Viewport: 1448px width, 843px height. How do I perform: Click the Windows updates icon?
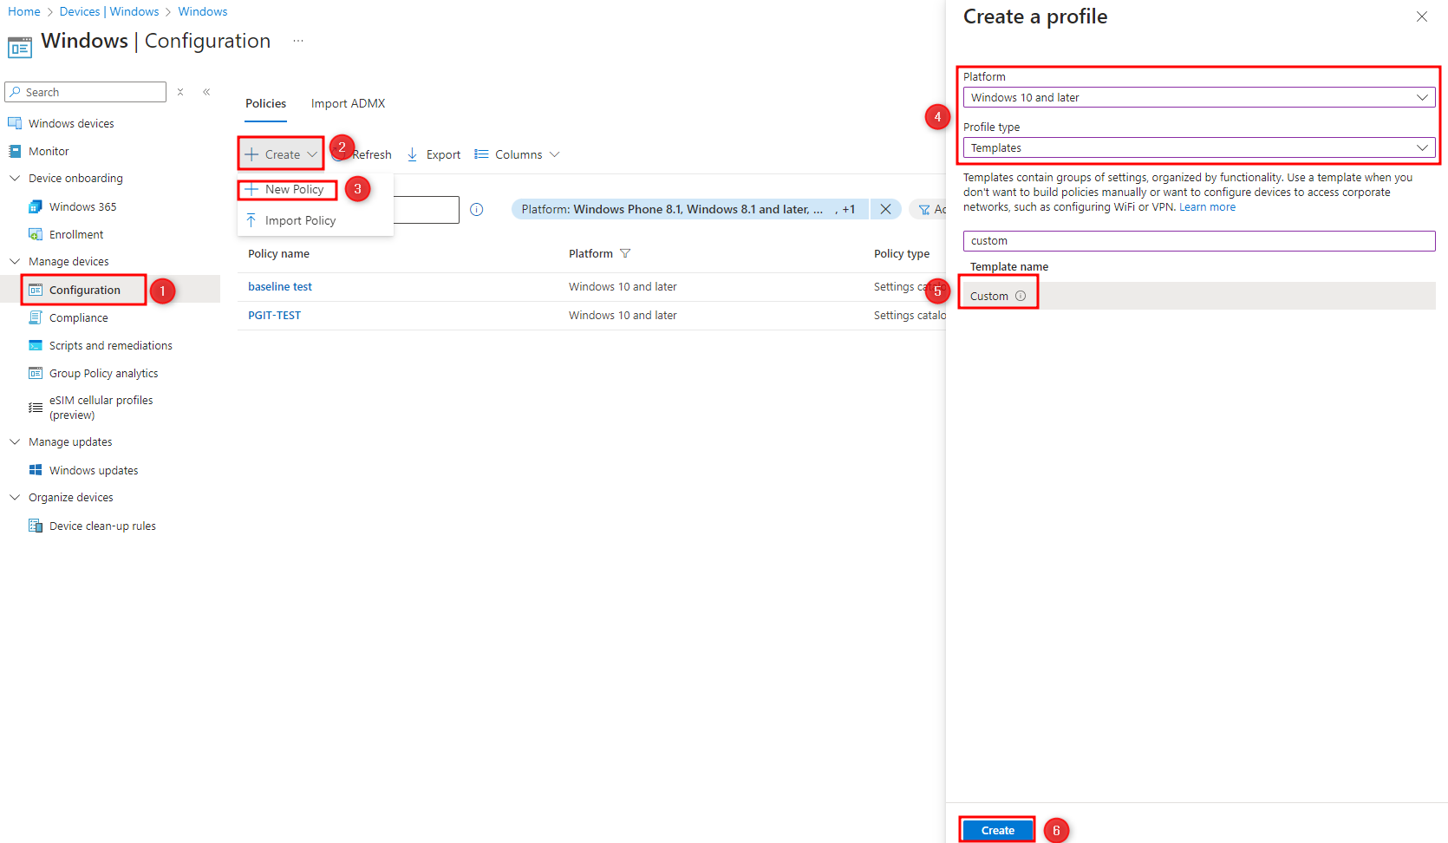tap(36, 470)
